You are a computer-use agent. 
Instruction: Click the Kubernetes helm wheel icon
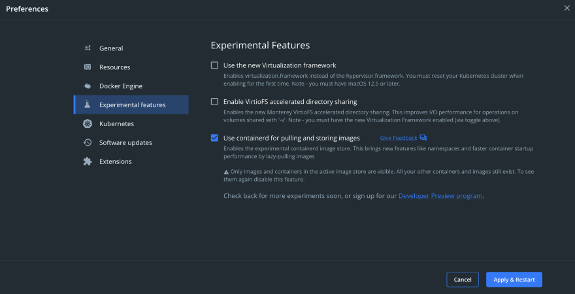click(x=88, y=124)
